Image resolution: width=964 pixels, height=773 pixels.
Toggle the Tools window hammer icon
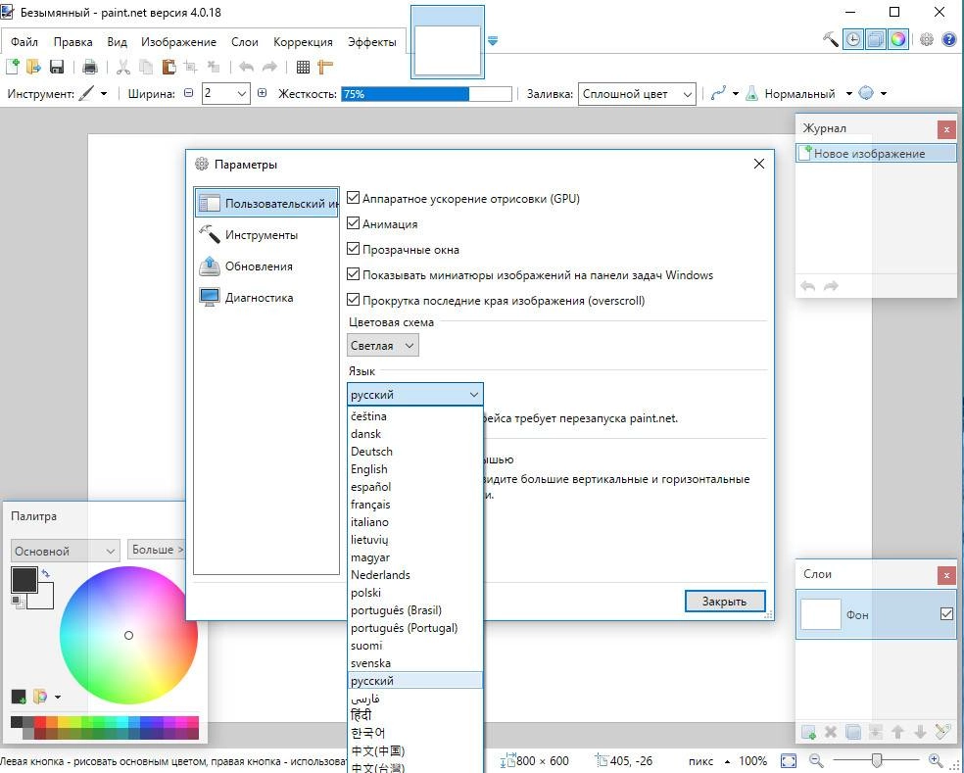831,39
